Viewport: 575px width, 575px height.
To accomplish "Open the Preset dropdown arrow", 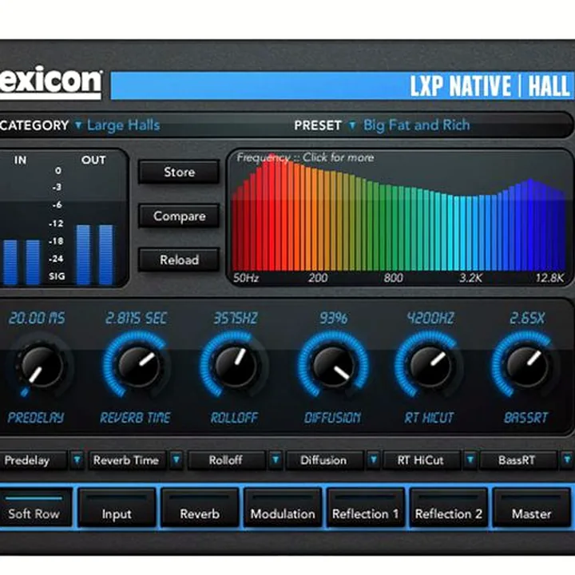I will point(352,125).
